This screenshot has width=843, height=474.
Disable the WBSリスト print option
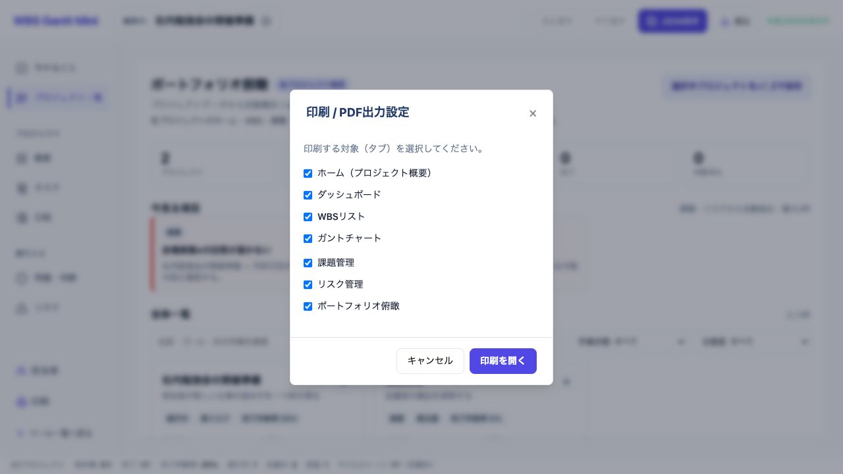pyautogui.click(x=308, y=217)
